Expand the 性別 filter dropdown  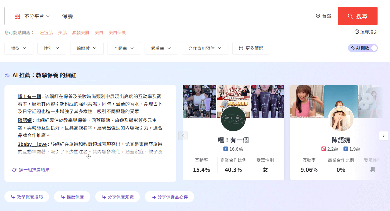(52, 48)
